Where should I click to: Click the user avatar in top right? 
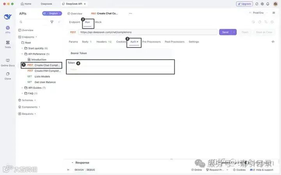276,4
